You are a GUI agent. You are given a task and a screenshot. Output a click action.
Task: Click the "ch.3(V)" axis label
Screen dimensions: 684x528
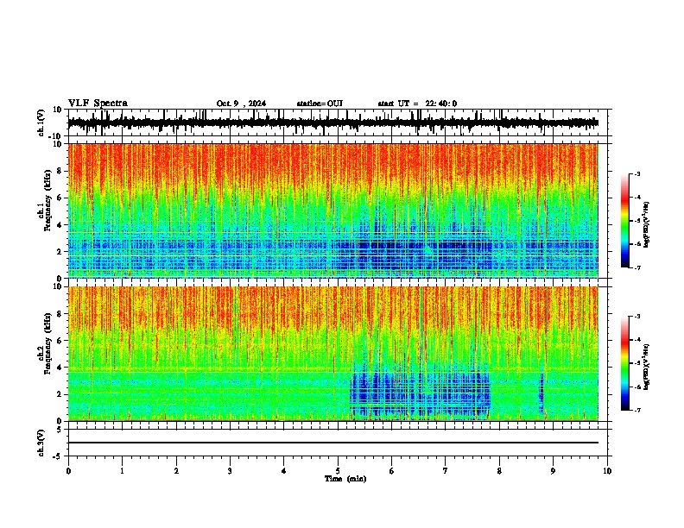41,443
